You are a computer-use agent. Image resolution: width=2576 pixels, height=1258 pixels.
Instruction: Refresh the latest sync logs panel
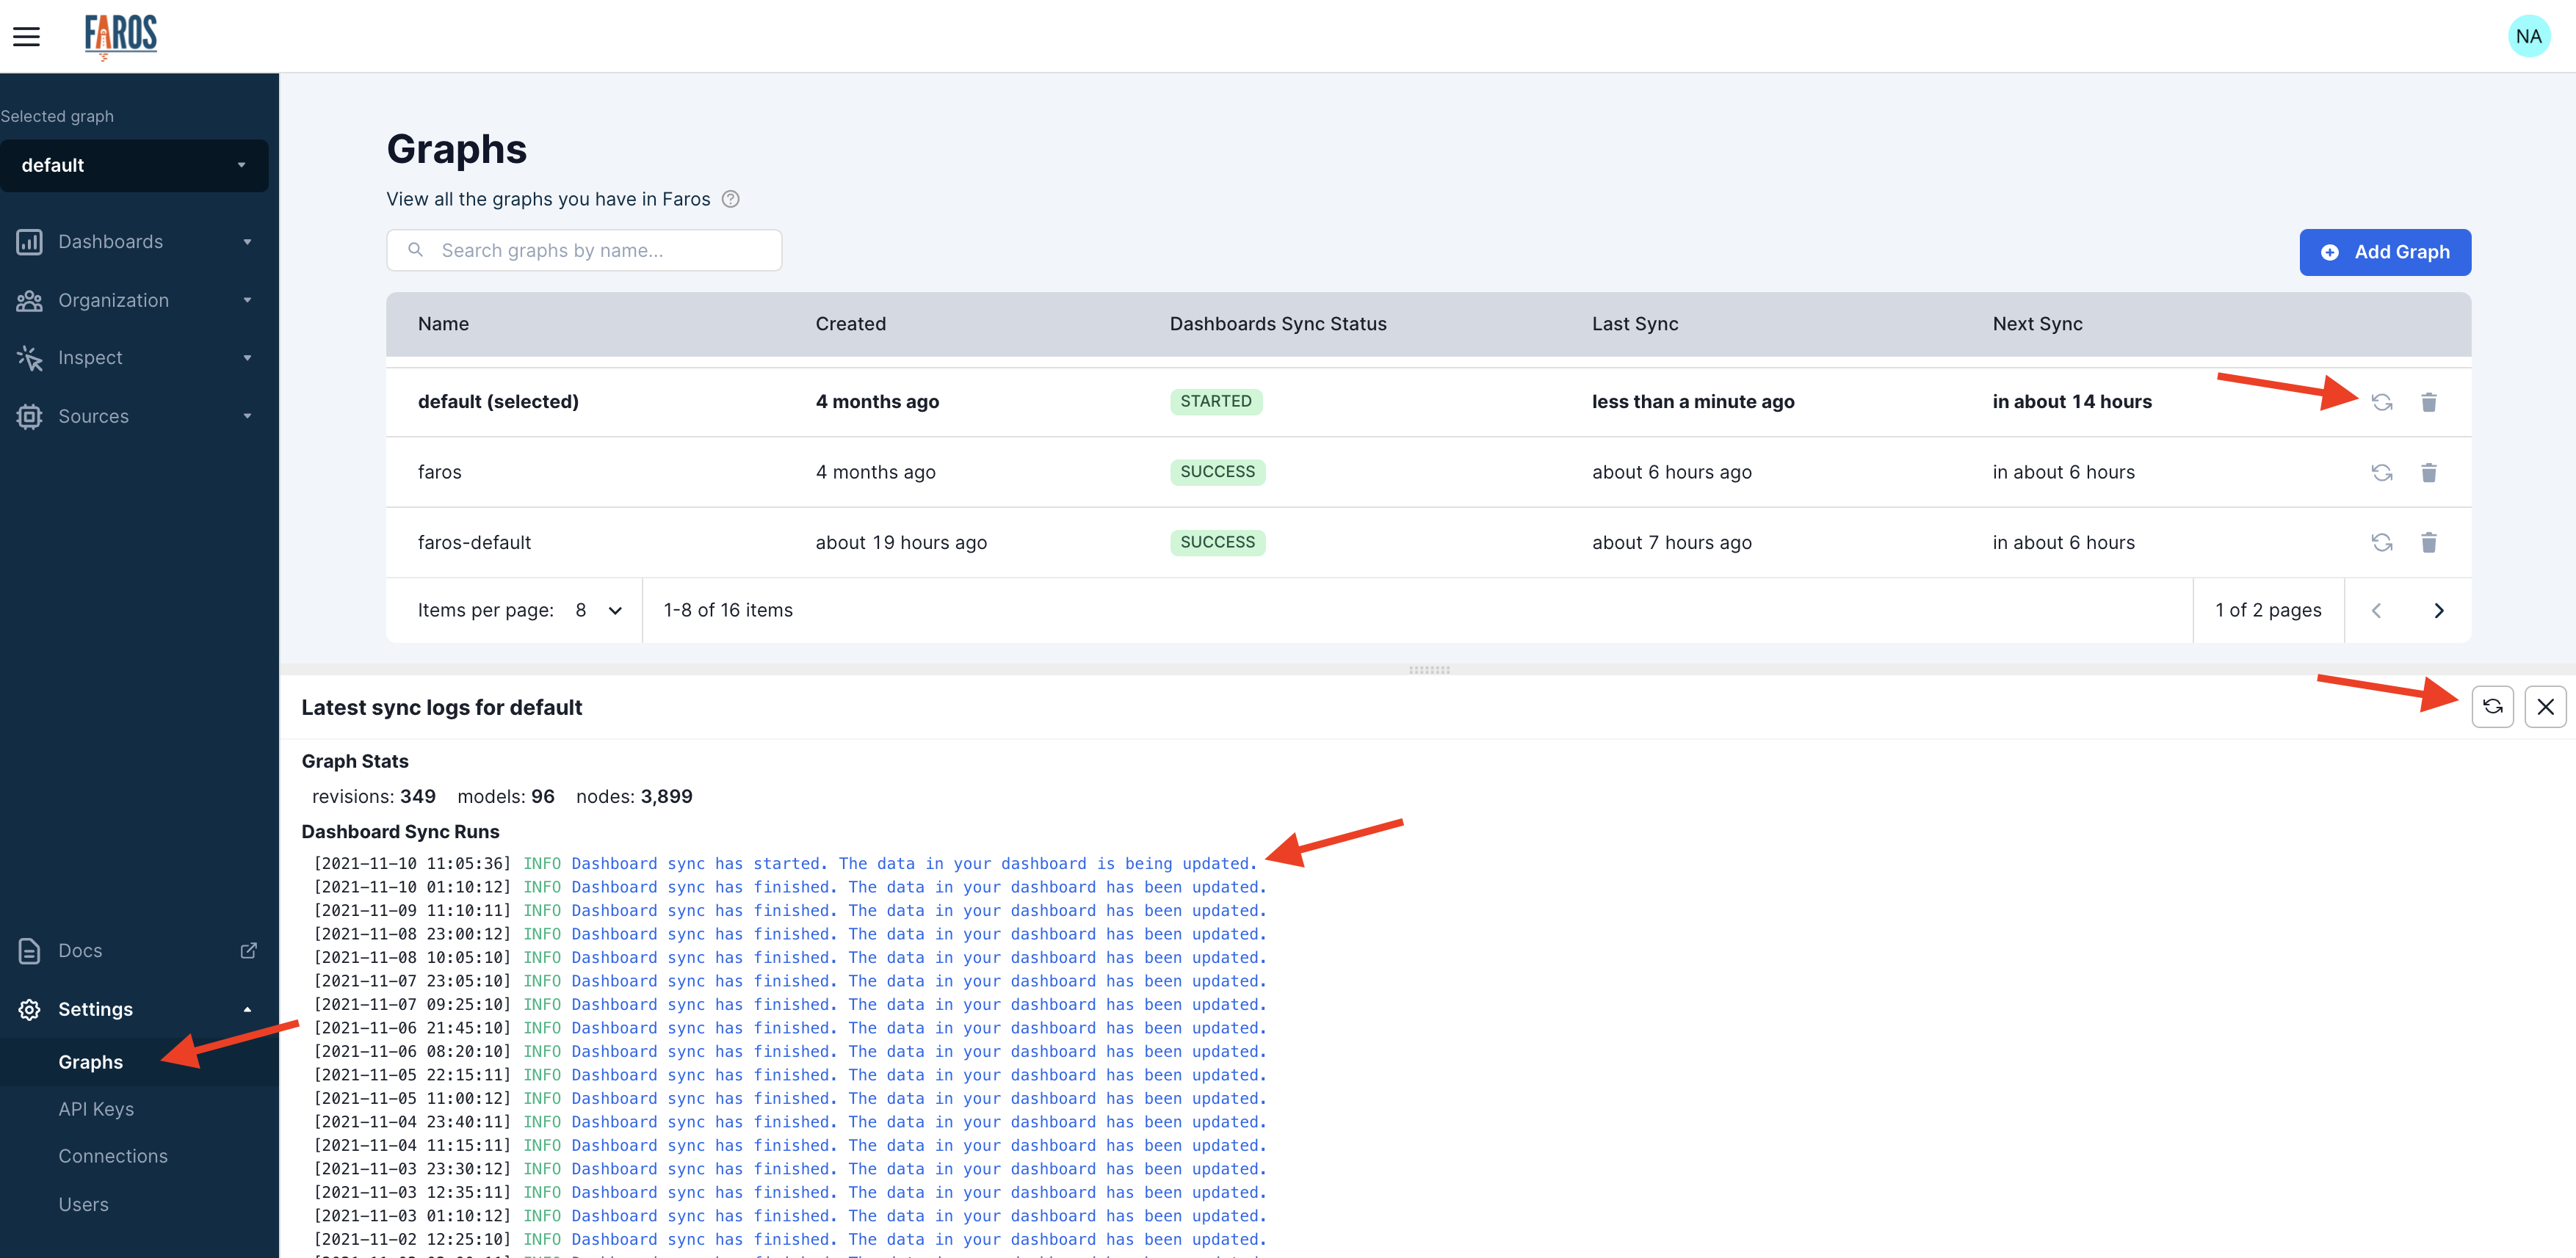[2492, 707]
